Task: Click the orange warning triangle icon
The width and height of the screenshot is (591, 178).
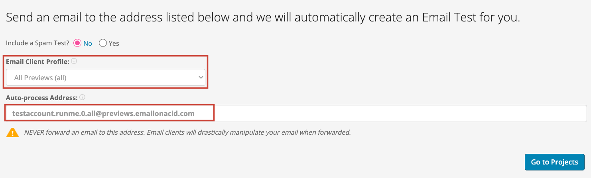Action: [13, 132]
